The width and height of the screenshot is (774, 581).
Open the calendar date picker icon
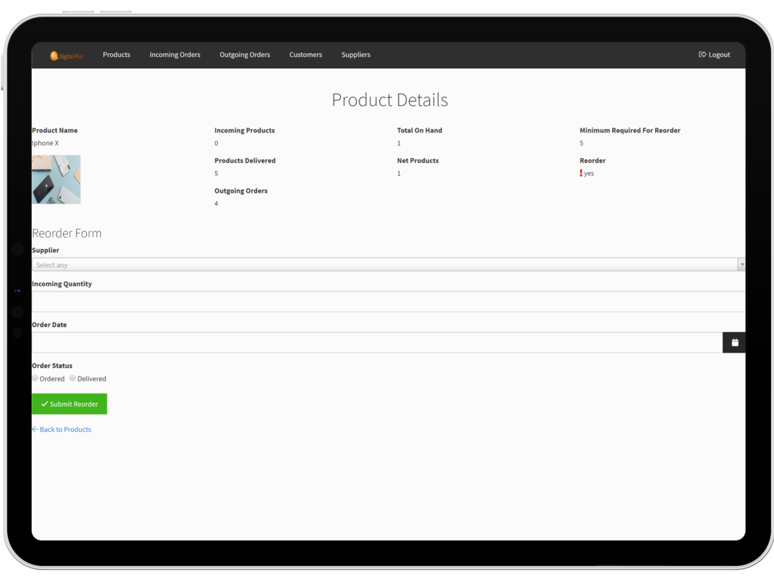pos(734,343)
